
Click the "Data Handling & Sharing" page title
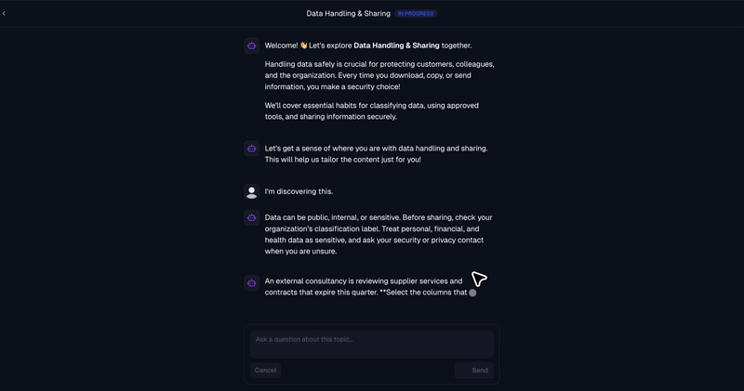(348, 13)
